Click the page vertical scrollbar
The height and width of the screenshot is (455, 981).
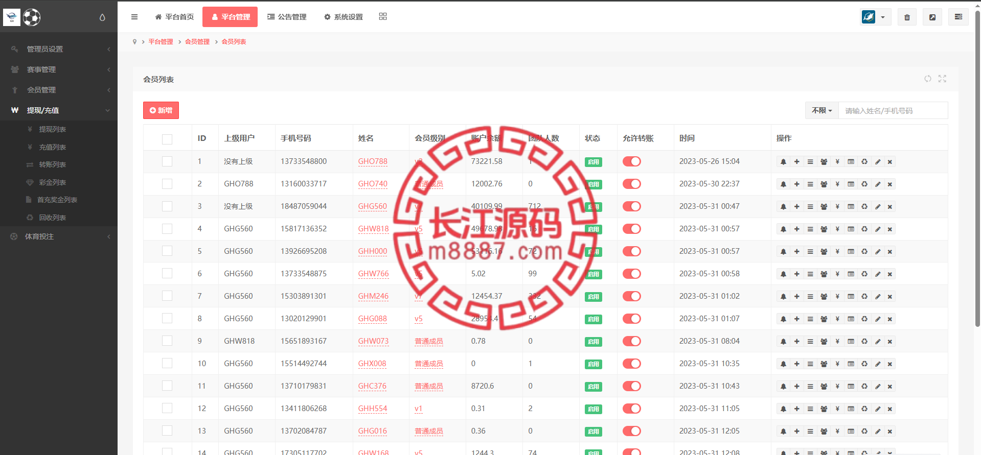[977, 169]
